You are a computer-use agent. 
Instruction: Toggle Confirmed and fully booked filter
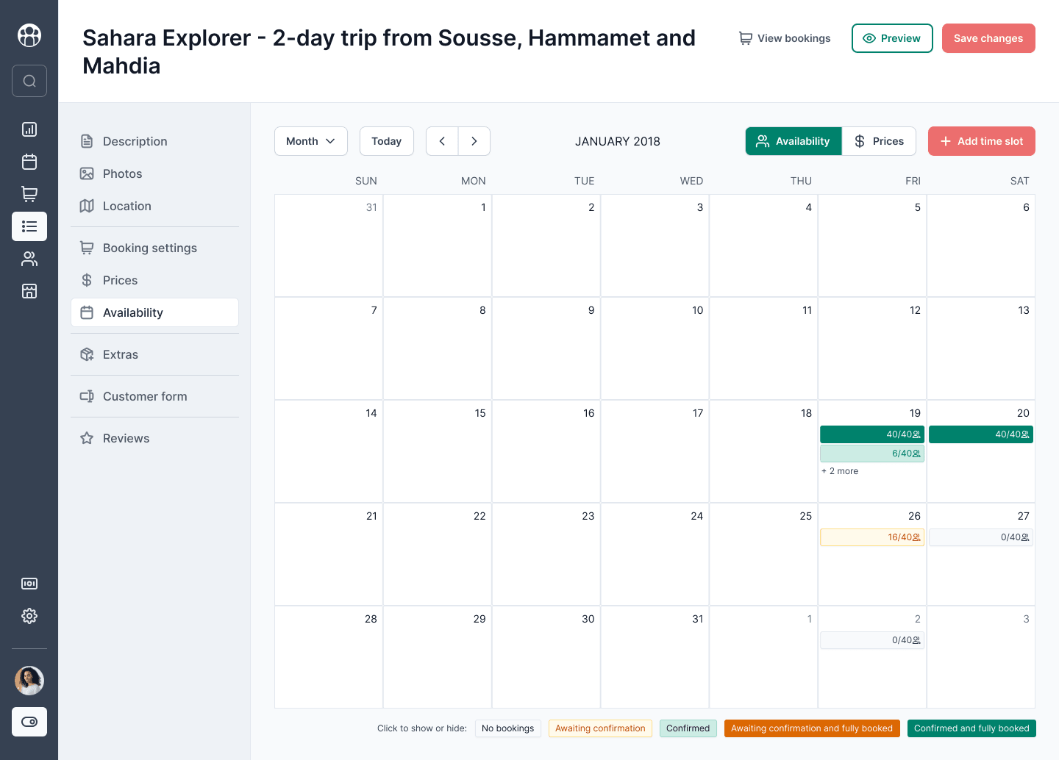971,728
